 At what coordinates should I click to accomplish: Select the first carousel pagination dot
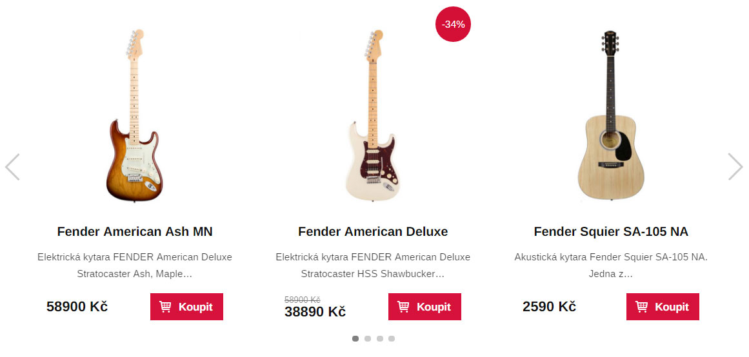(355, 338)
